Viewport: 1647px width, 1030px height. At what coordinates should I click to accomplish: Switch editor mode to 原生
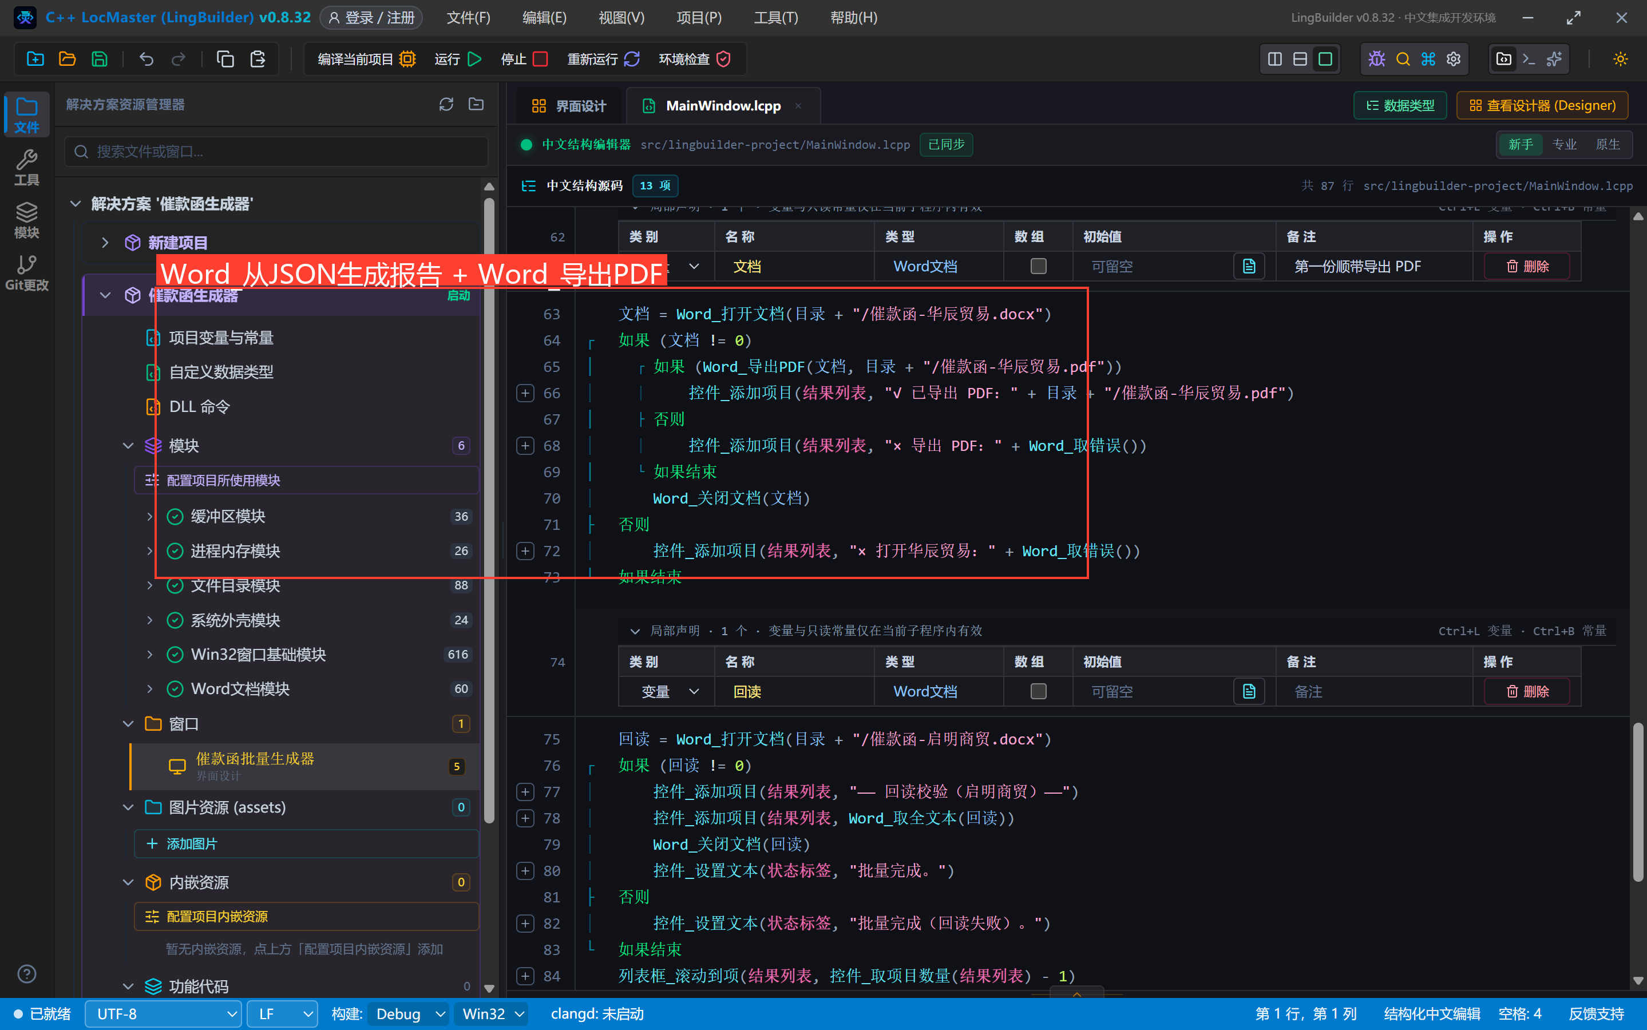click(1608, 144)
